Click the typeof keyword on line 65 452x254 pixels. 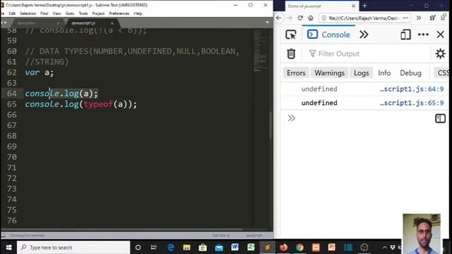tap(98, 104)
